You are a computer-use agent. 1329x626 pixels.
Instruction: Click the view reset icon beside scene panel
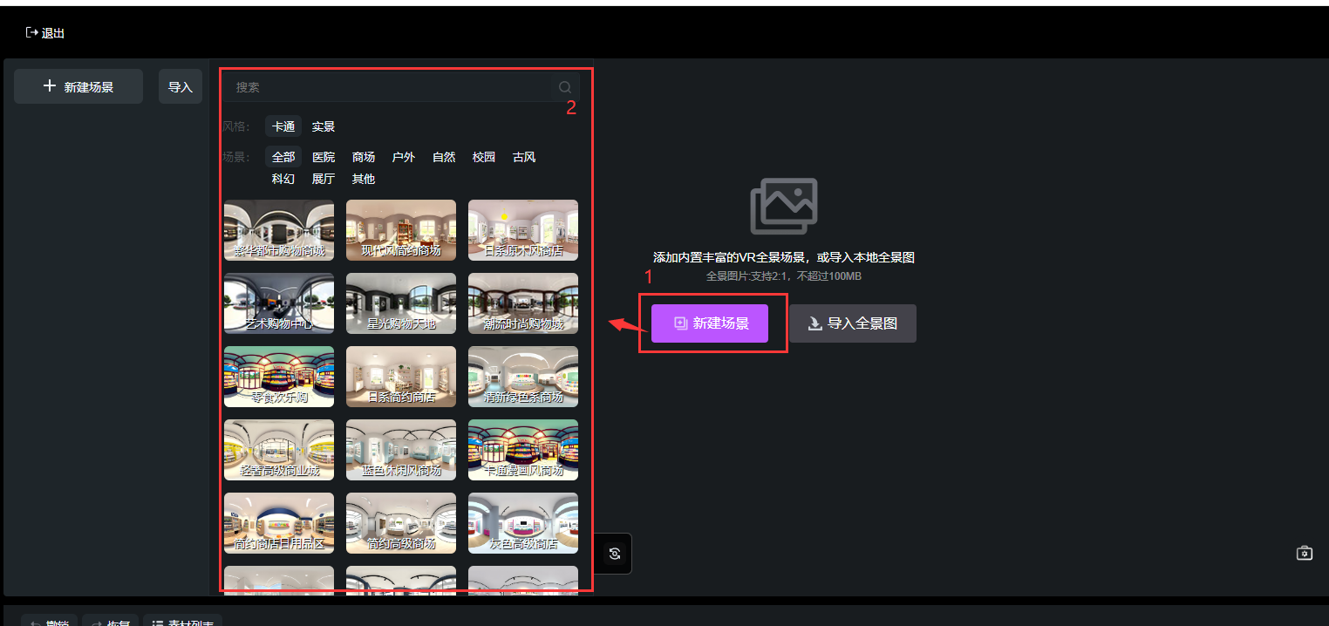(615, 554)
